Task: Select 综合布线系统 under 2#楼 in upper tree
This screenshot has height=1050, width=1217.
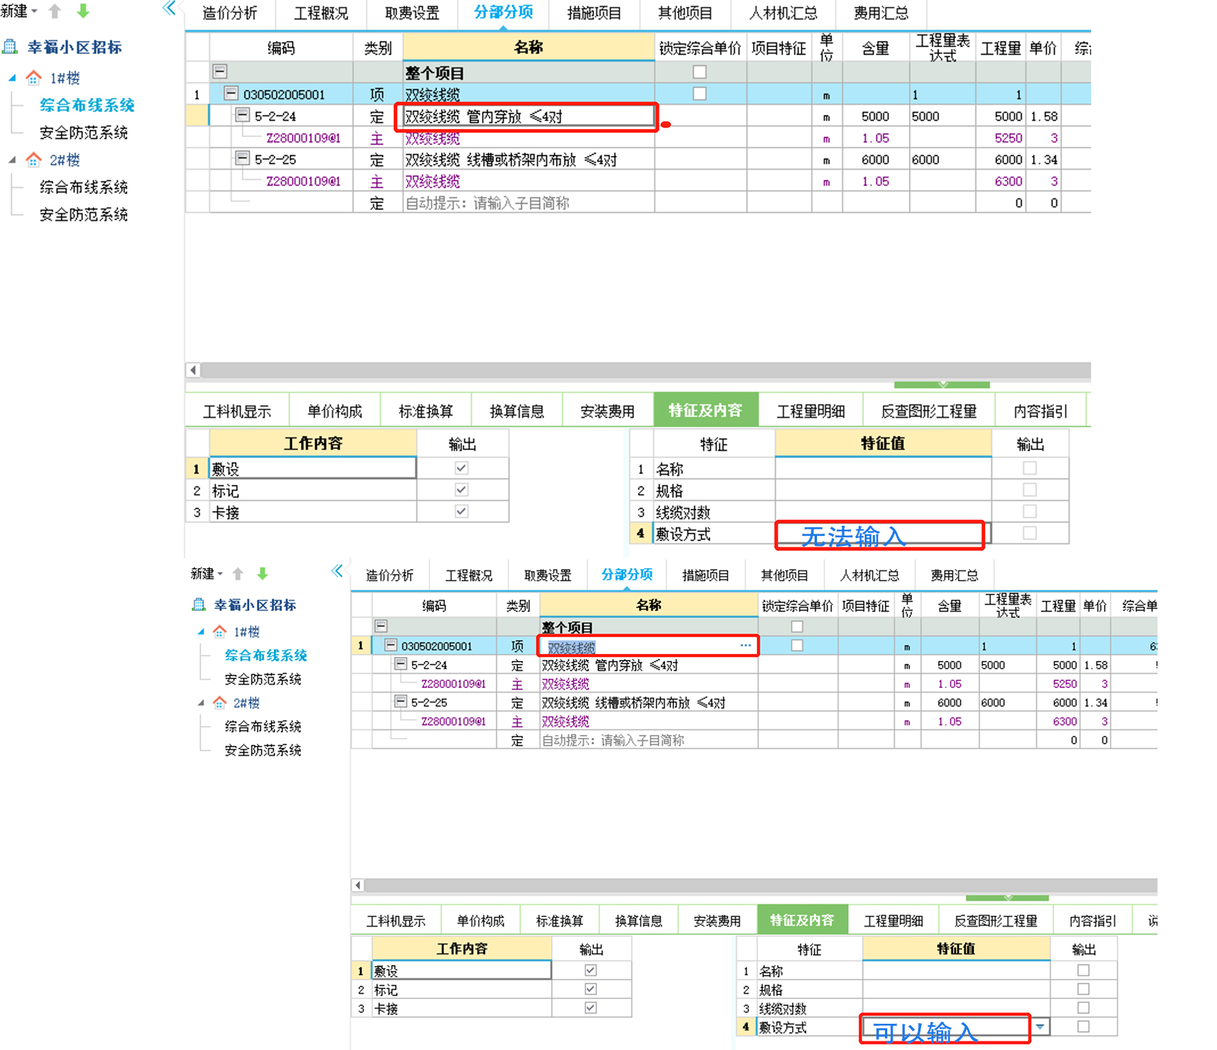Action: pyautogui.click(x=83, y=187)
